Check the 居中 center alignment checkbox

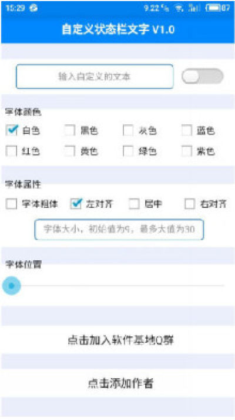134,204
